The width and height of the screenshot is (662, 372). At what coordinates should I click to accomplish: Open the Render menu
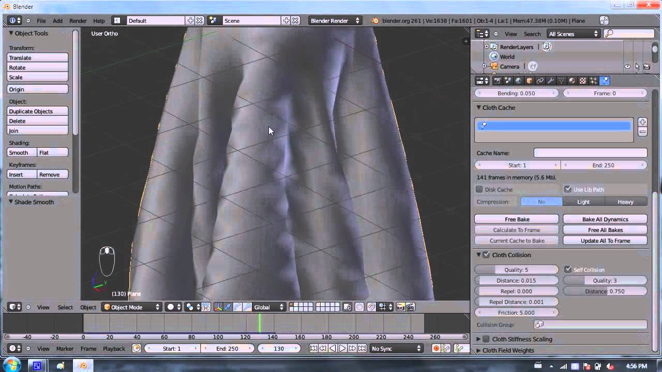point(78,21)
